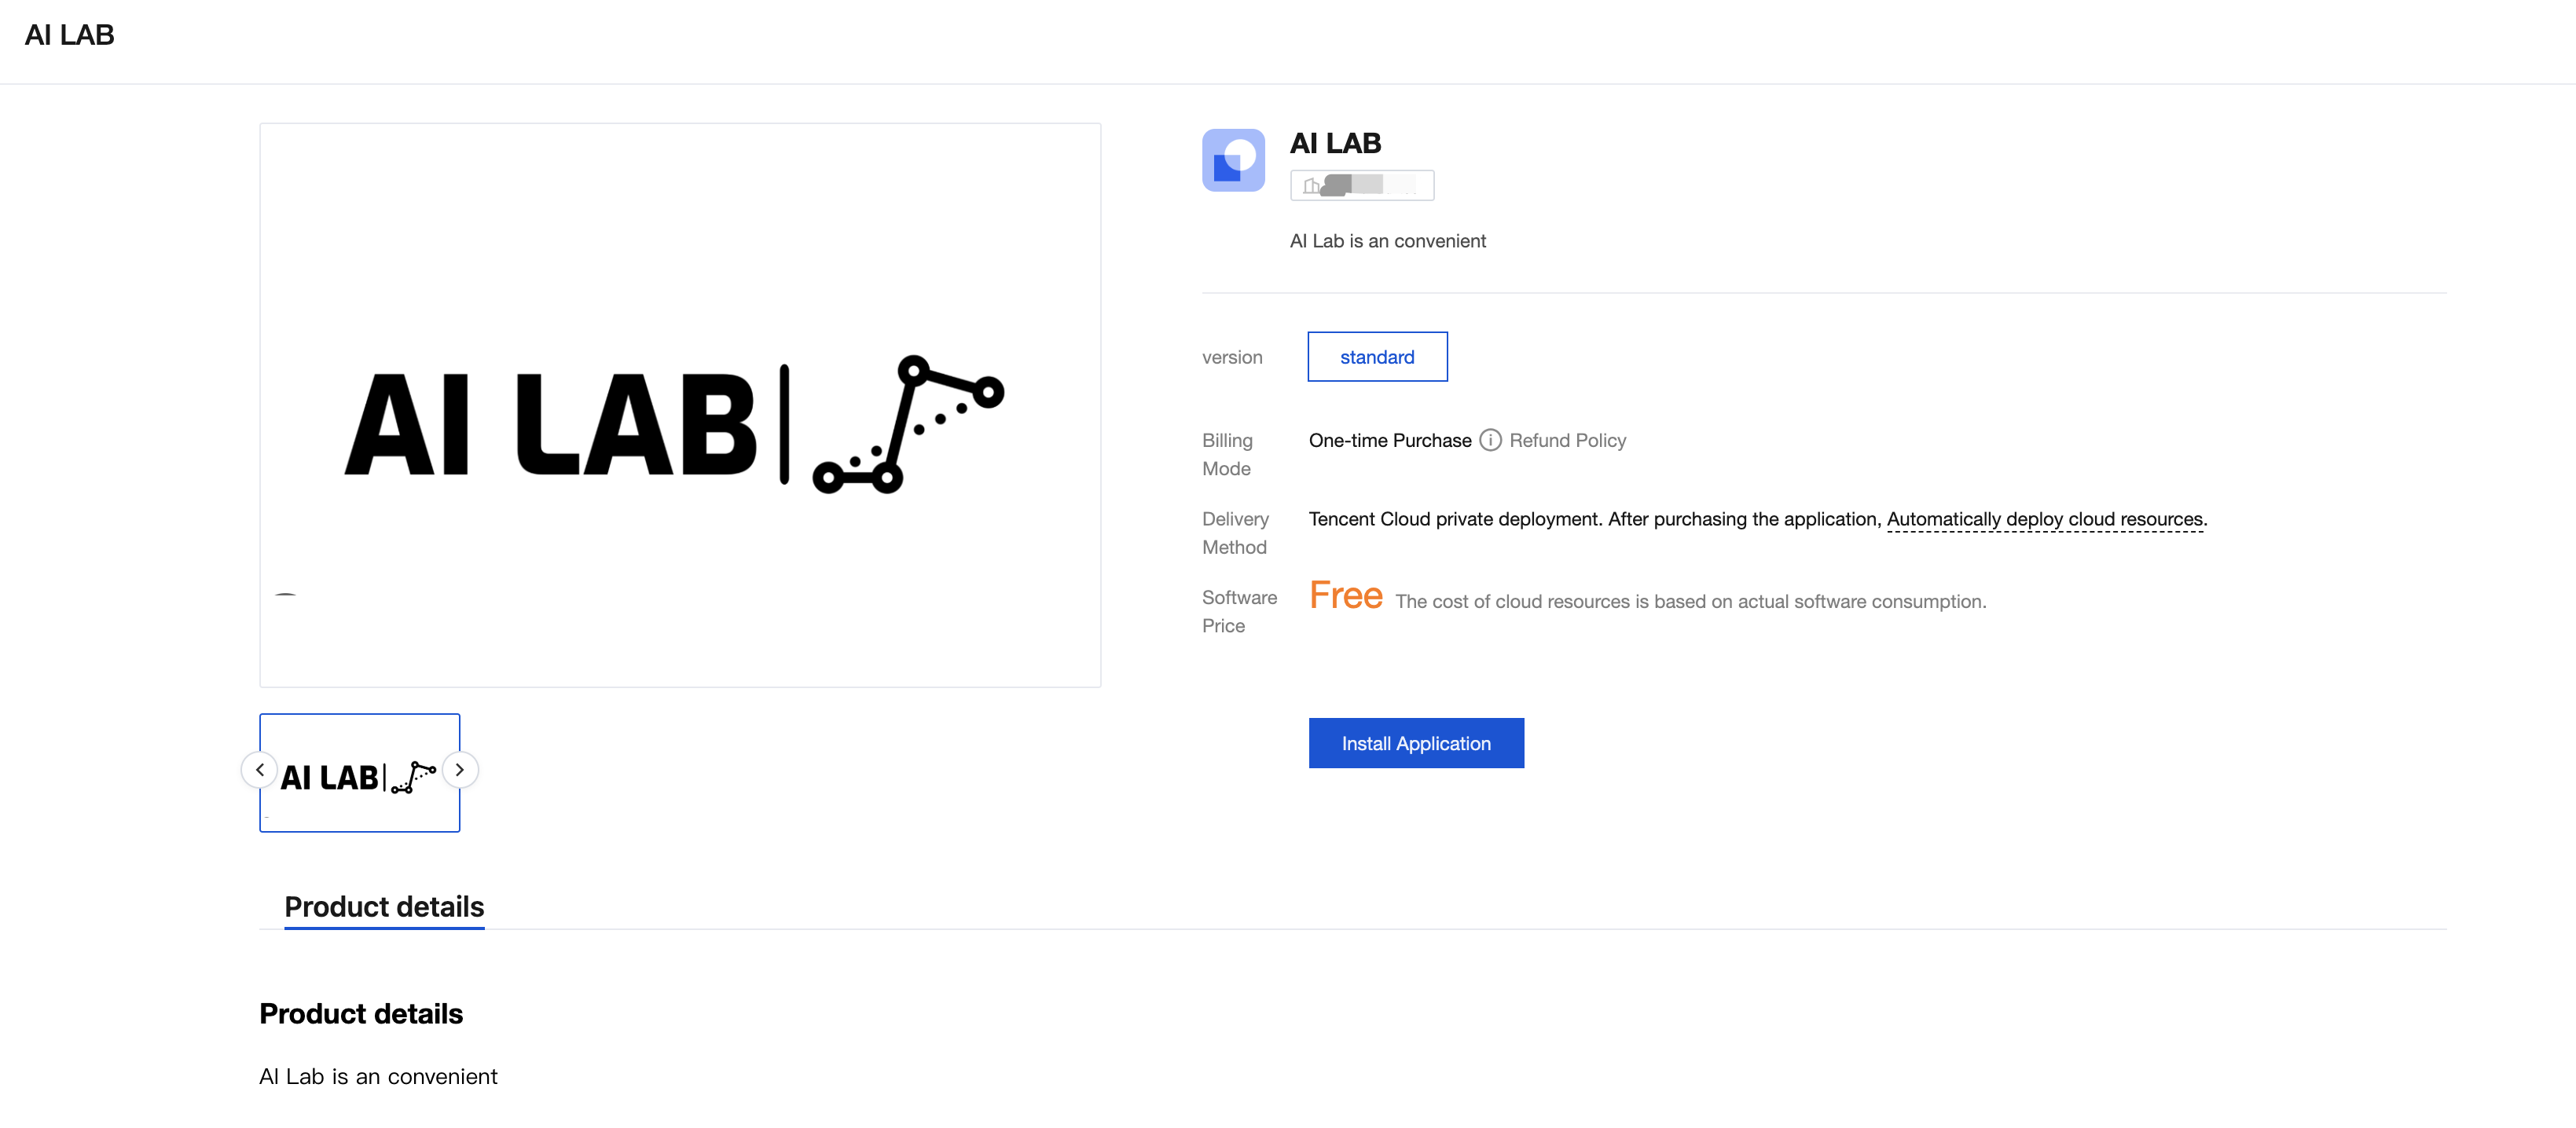Image resolution: width=2576 pixels, height=1128 pixels.
Task: Open the Refund Policy link
Action: tap(1567, 440)
